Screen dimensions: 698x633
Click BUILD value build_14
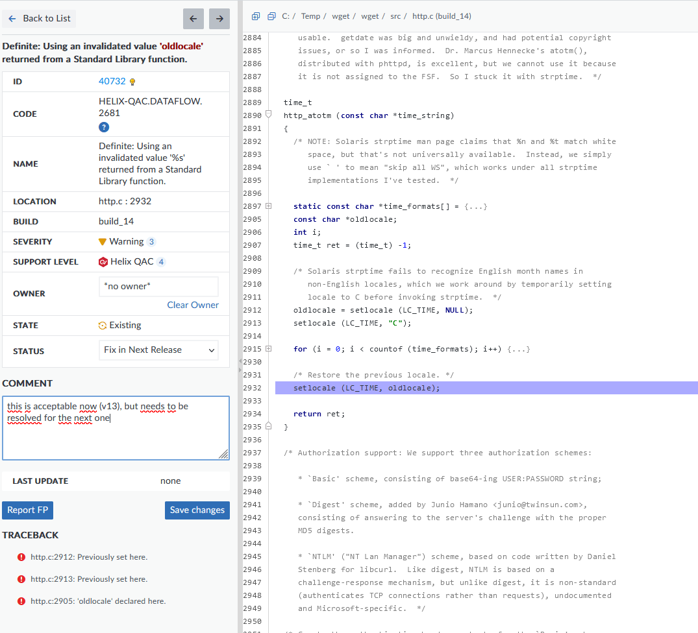(x=116, y=221)
